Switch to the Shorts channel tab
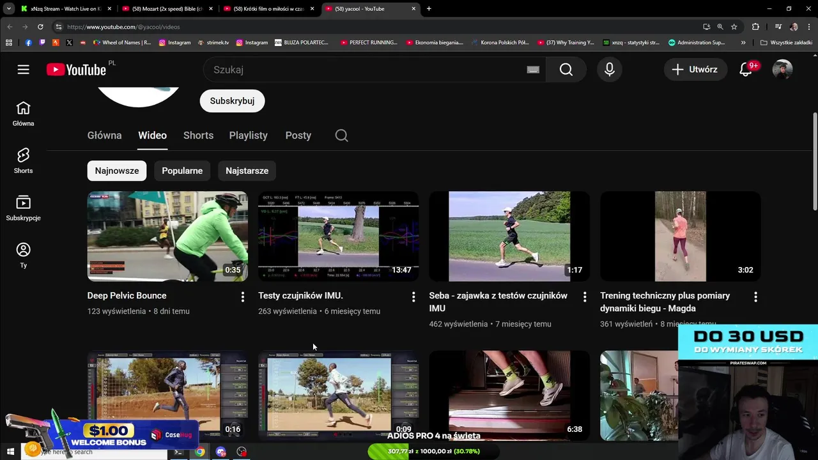Screen dimensions: 818x460 tap(198, 135)
